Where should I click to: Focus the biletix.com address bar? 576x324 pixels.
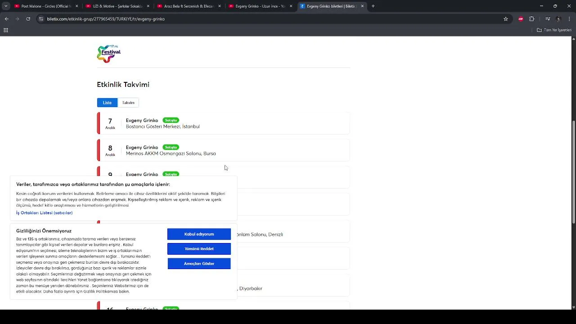point(270,19)
